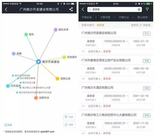Select the blue 高管 node
The height and width of the screenshot is (136, 155).
coord(14,53)
